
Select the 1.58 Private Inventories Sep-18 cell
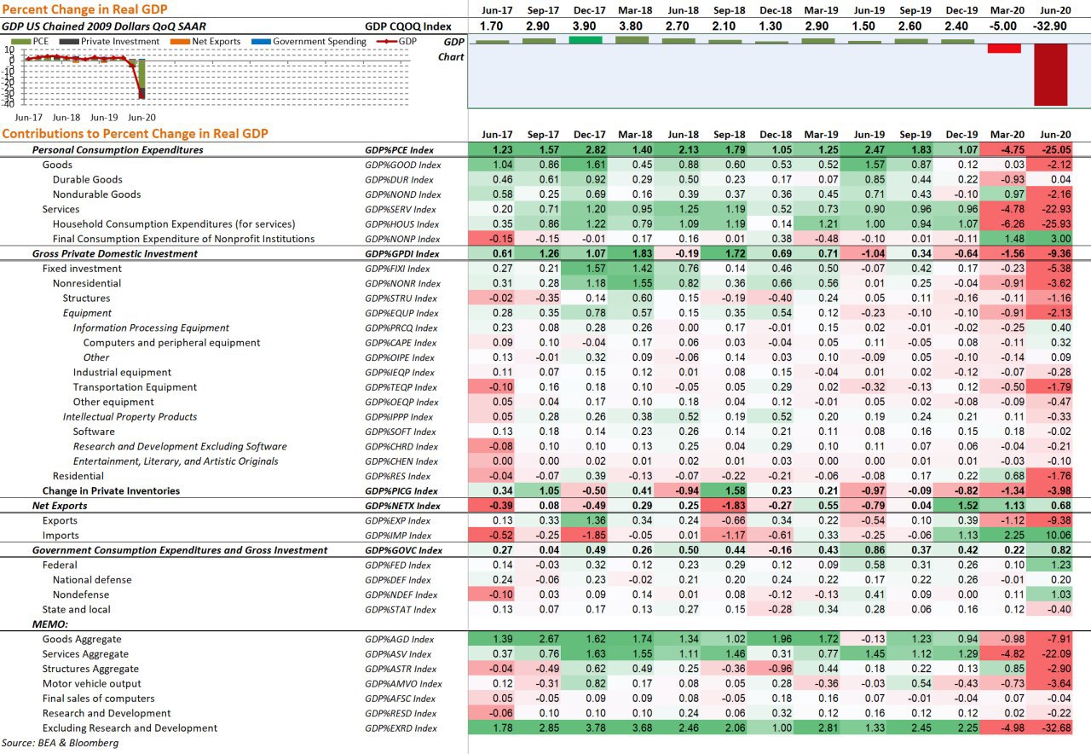[723, 491]
